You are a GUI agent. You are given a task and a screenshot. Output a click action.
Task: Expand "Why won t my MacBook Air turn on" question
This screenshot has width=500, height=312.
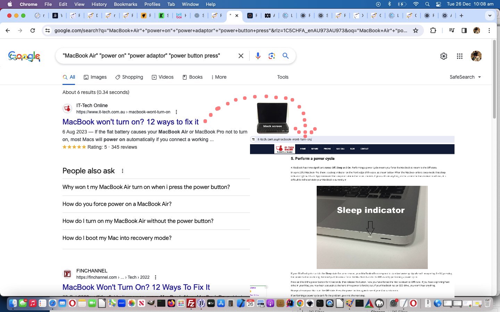(156, 187)
